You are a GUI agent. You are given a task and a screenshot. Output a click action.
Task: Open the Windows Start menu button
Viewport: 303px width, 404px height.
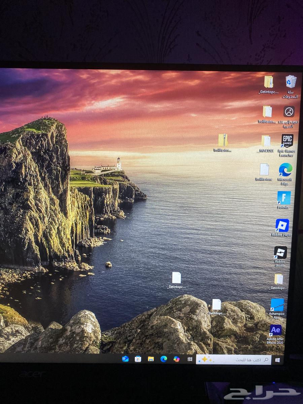coord(277,360)
